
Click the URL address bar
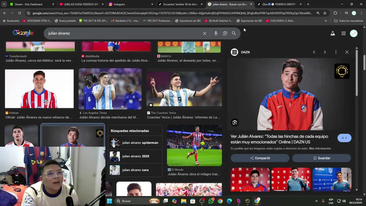(172, 13)
